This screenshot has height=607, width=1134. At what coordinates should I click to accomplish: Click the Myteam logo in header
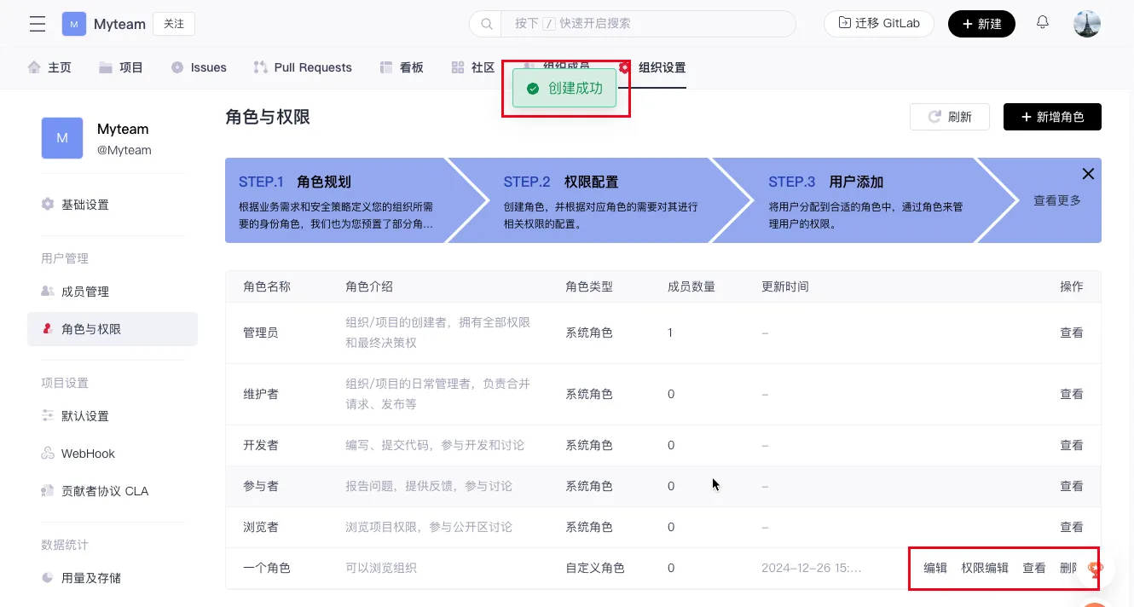(x=74, y=24)
